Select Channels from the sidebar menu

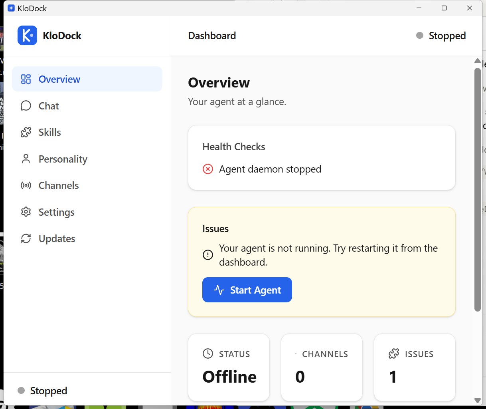(x=58, y=185)
